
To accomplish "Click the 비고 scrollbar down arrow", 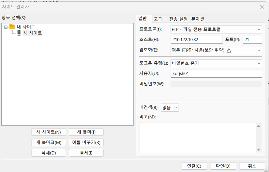I will 258,150.
